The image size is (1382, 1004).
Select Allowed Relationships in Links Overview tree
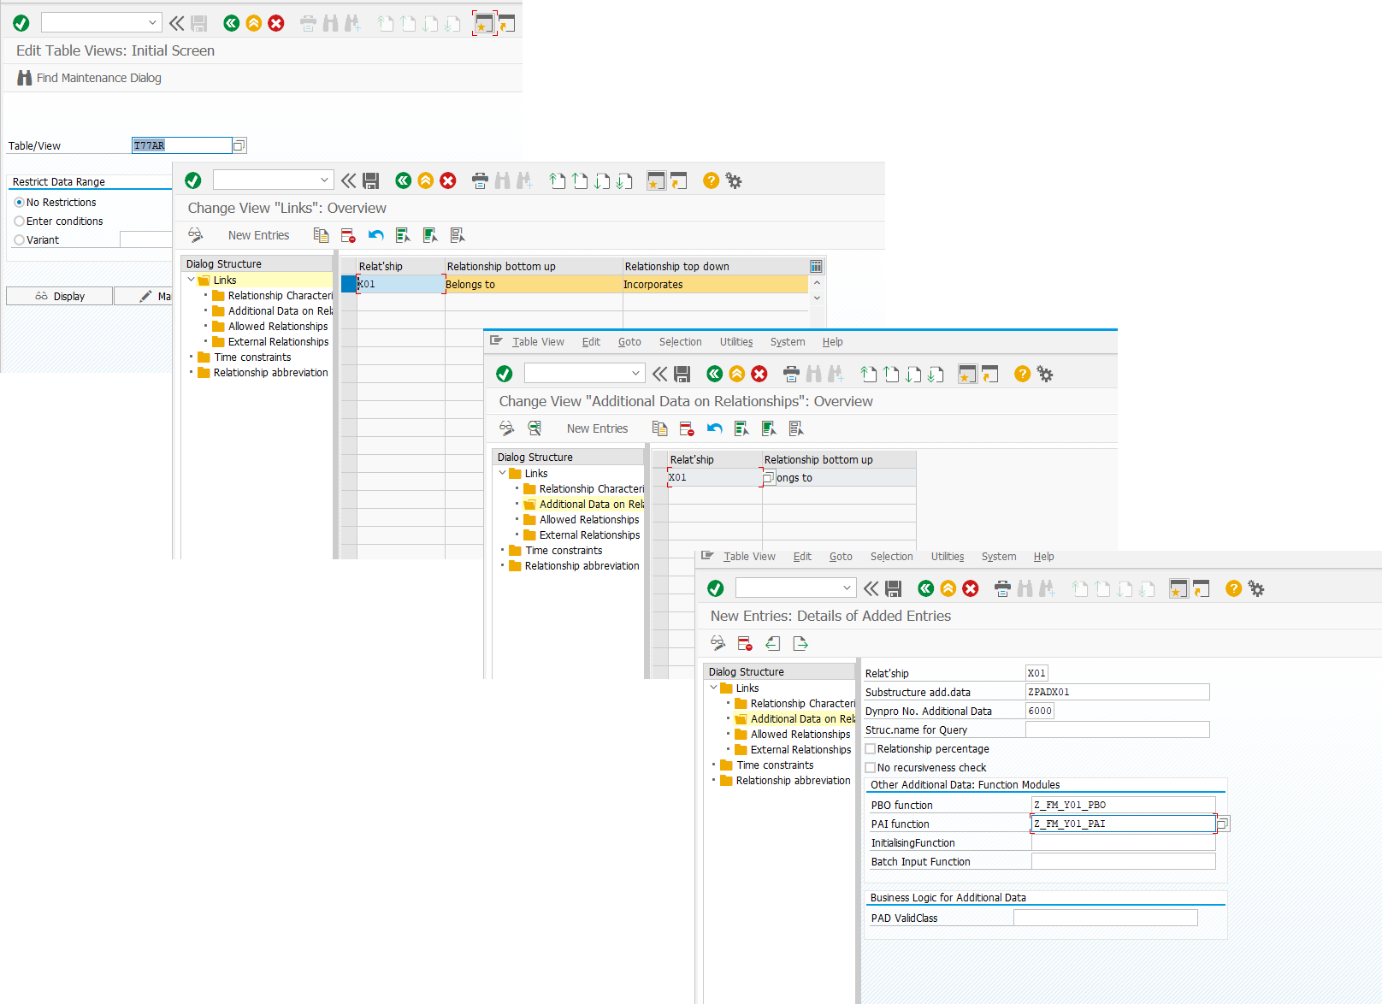click(278, 327)
